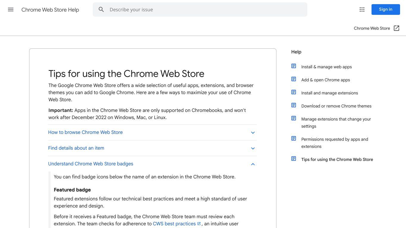Collapse Understand Chrome Web Store badges chevron

pos(253,164)
